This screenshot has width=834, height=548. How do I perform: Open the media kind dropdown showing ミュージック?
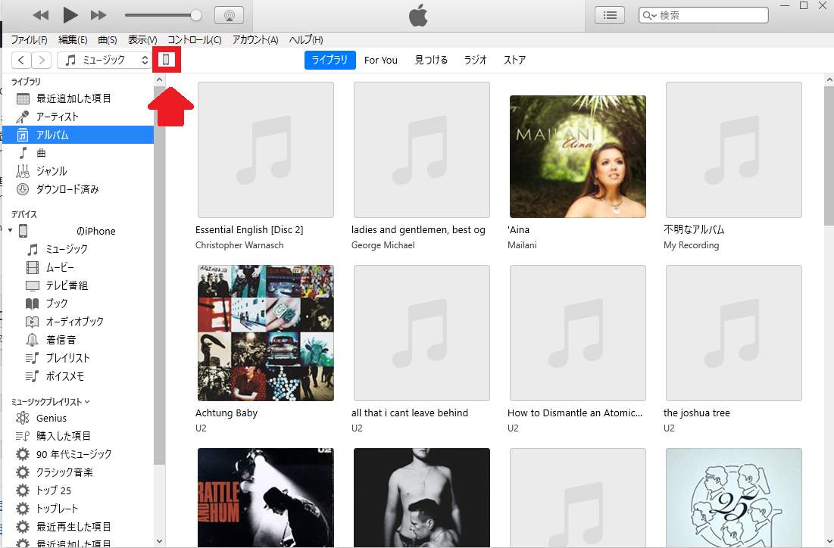pyautogui.click(x=102, y=60)
